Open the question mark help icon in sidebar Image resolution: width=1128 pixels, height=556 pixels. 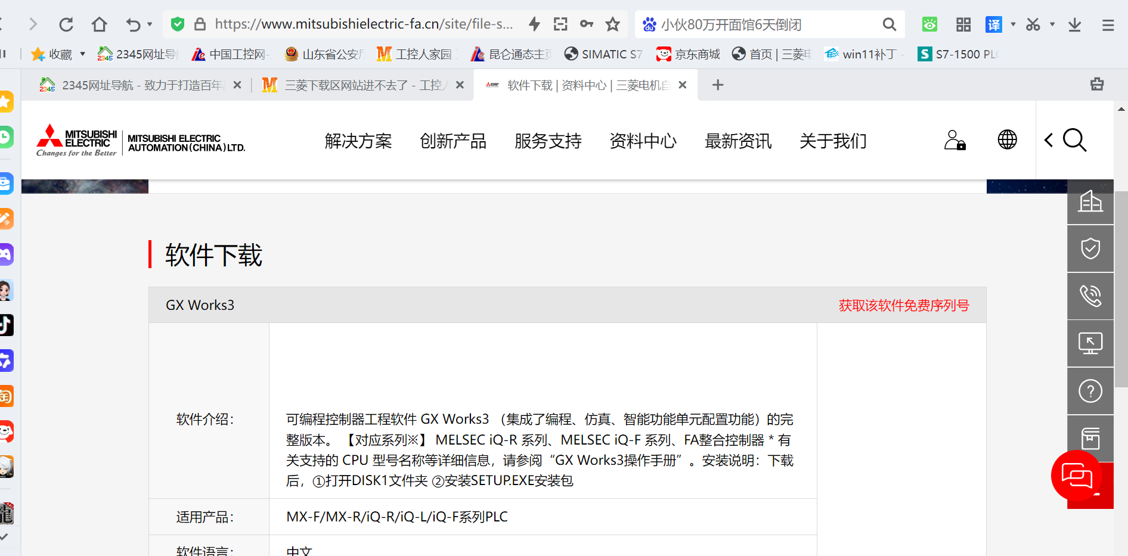1090,391
